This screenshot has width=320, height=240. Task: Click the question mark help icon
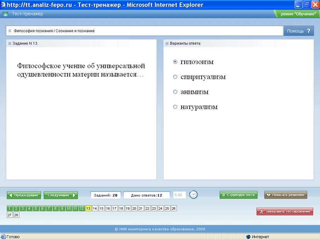point(308,31)
